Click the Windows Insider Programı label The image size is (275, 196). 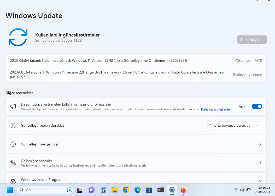point(42,180)
